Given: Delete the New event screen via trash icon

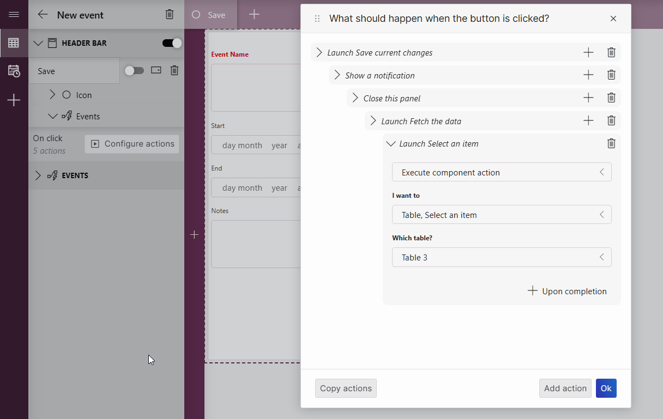Looking at the screenshot, I should 169,15.
